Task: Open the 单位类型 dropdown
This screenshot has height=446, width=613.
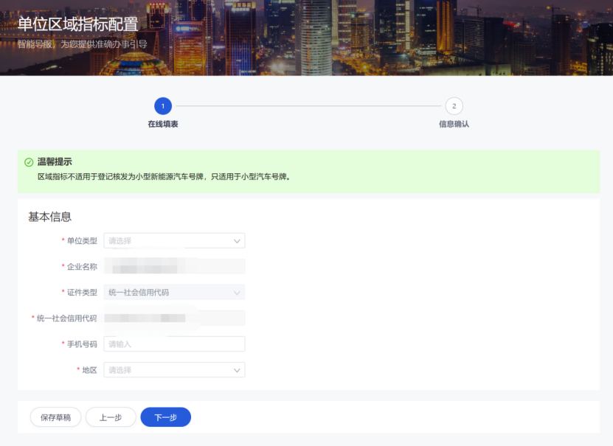Action: 174,241
